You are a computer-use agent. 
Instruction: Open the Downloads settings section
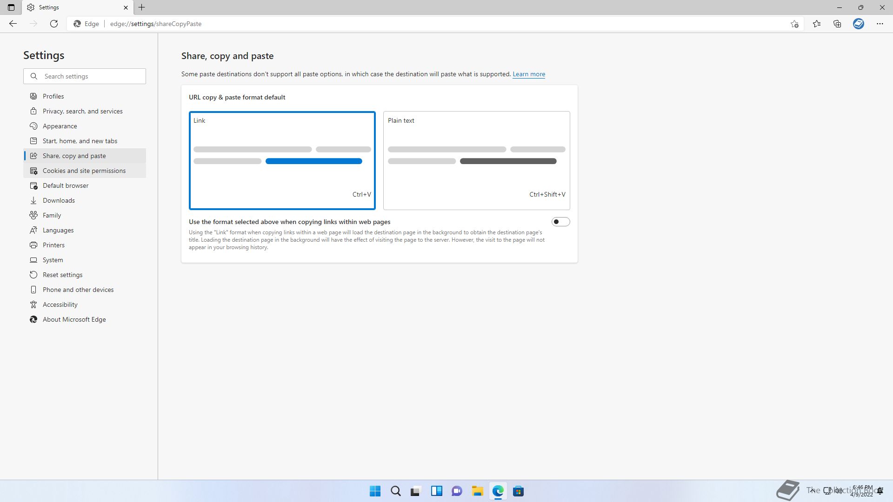[x=59, y=200]
